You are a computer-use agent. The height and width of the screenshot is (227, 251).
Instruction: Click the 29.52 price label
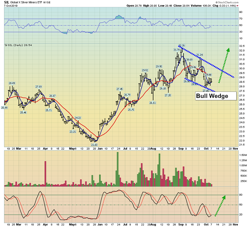pos(145,70)
